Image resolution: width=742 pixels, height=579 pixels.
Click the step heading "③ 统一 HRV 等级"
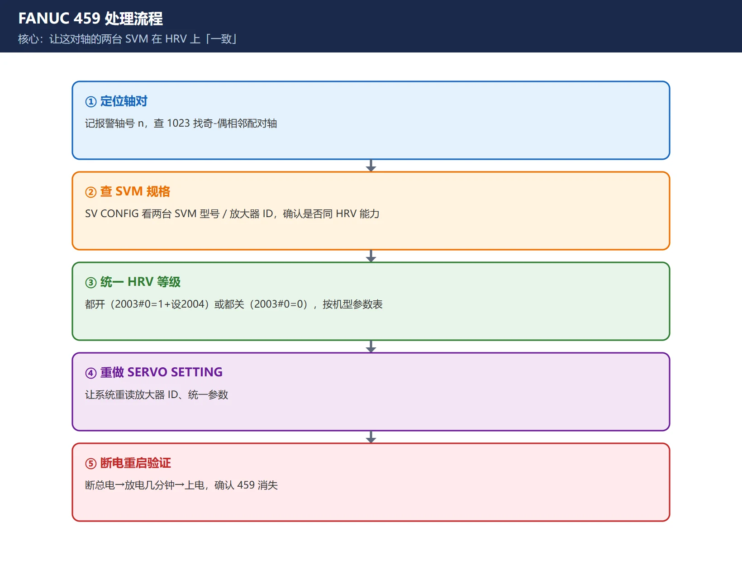[133, 282]
